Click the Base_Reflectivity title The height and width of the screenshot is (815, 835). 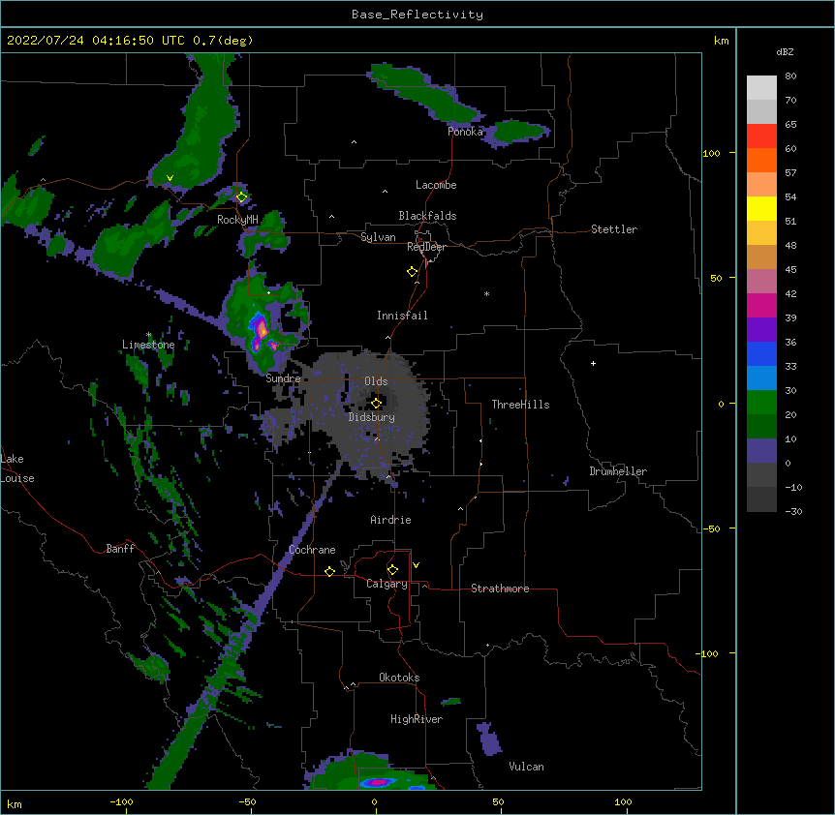[417, 15]
